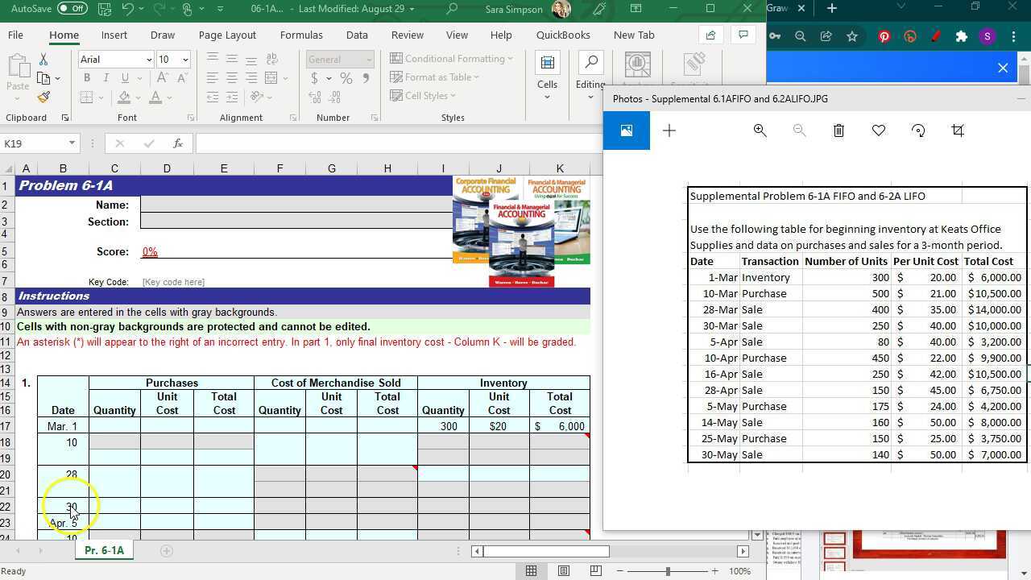The image size is (1031, 580).
Task: Favorite the image using the heart icon
Action: pos(878,130)
